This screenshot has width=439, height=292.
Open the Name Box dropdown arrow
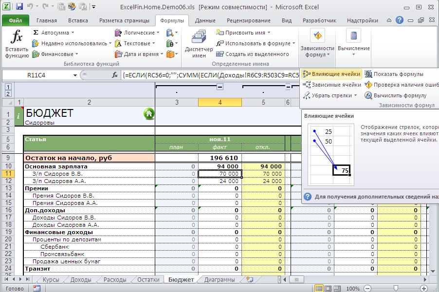click(x=75, y=75)
